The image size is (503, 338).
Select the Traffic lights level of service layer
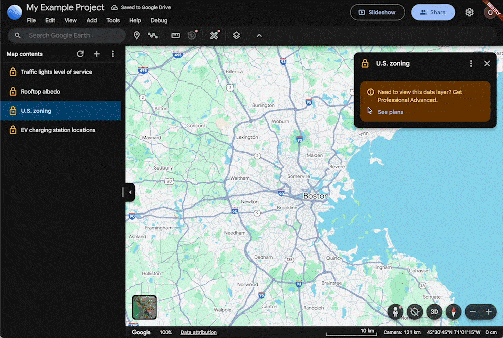click(61, 72)
